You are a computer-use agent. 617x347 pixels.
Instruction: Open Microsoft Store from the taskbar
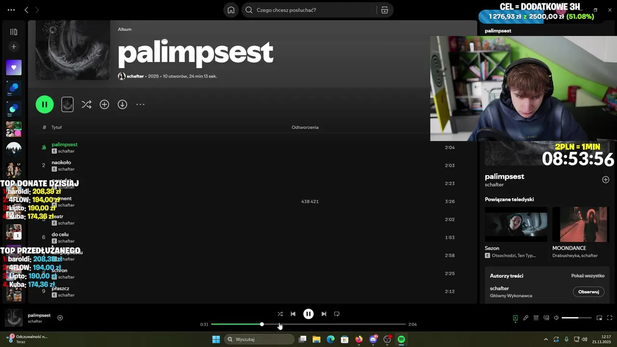pos(345,339)
